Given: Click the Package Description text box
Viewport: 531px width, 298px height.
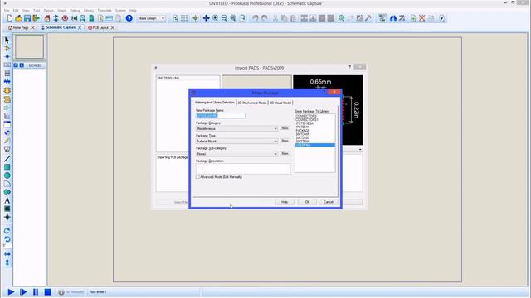Looking at the screenshot, I should coord(243,168).
